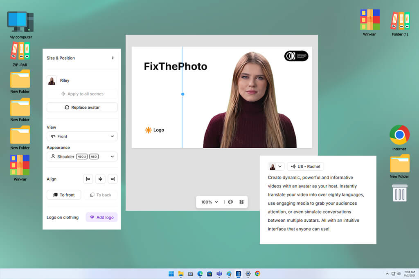419x279 pixels.
Task: Click the blue guide handle on canvas
Action: tap(183, 94)
